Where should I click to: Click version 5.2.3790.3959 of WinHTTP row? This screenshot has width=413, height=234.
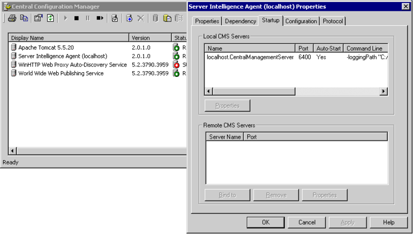pyautogui.click(x=150, y=64)
